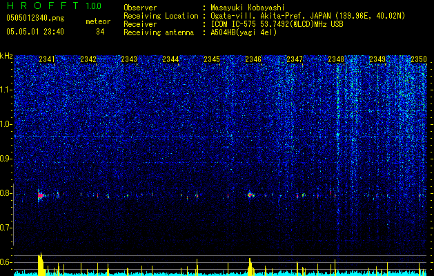Click the Receiving antenna label
The height and width of the screenshot is (276, 434).
click(159, 32)
